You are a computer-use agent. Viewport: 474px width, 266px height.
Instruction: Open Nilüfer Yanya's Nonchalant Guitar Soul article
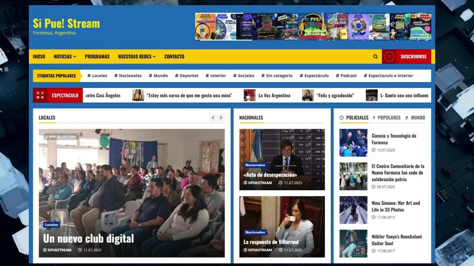click(x=397, y=240)
